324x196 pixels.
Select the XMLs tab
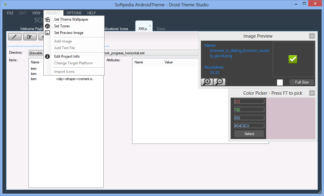click(x=142, y=29)
